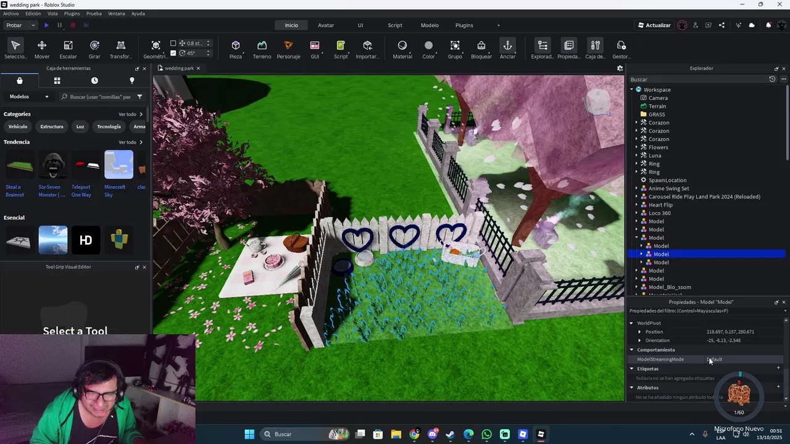Activate the Girar rotate tool
This screenshot has height=444, width=790.
tap(94, 49)
